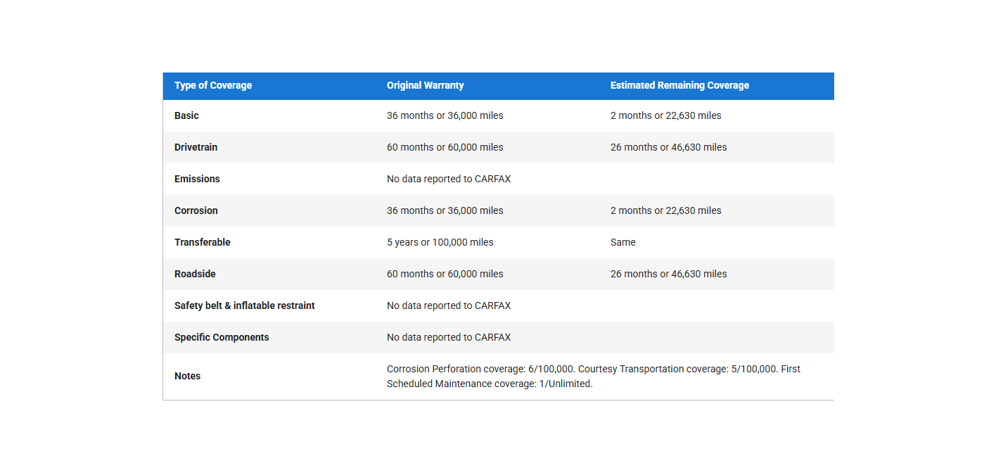Click Safety belt & inflatable restraint label
Image resolution: width=996 pixels, height=473 pixels.
245,305
